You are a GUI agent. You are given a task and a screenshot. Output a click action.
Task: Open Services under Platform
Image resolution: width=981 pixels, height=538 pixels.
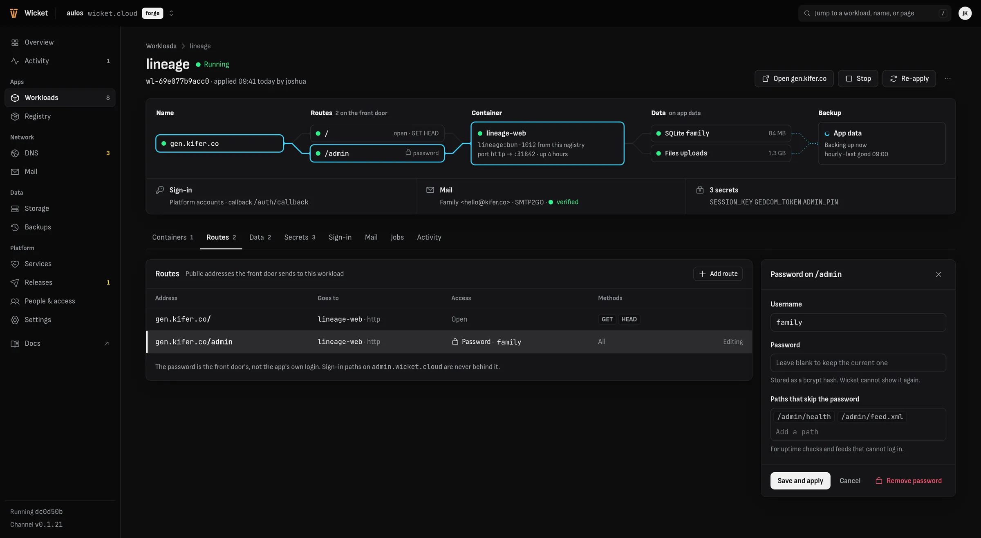coord(60,264)
